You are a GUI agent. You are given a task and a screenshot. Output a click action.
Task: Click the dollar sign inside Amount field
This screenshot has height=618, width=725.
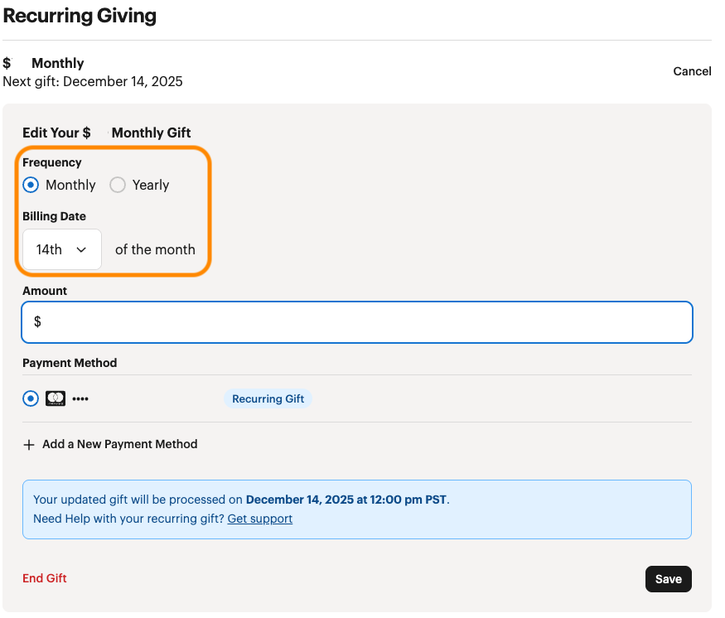pos(37,321)
